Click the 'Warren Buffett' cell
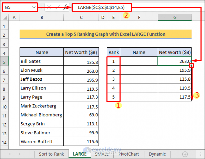The image size is (205, 159). (x=42, y=141)
